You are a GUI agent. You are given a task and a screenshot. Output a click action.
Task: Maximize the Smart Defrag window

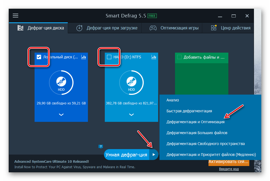point(234,16)
